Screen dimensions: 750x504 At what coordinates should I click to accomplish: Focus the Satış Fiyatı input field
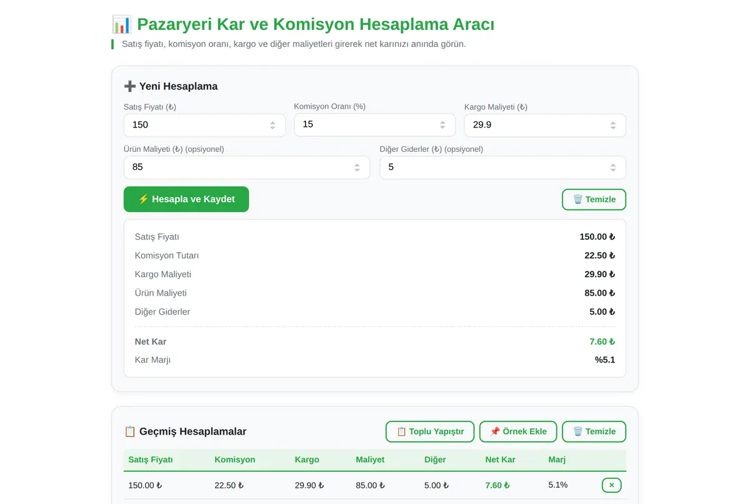point(204,125)
